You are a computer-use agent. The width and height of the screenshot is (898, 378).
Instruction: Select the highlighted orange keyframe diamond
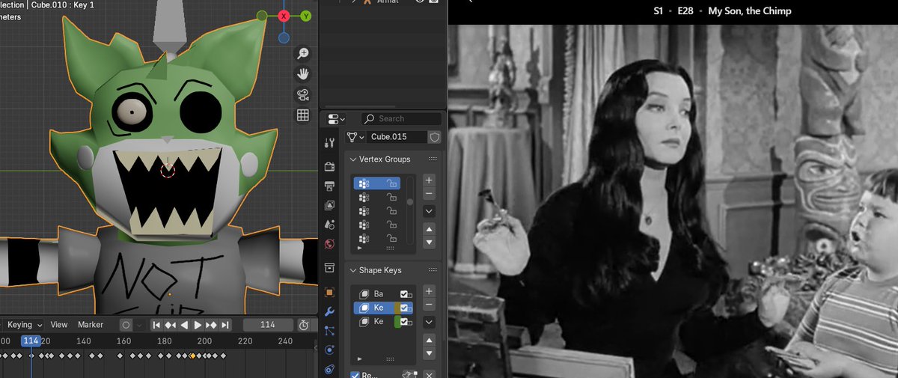pyautogui.click(x=192, y=356)
